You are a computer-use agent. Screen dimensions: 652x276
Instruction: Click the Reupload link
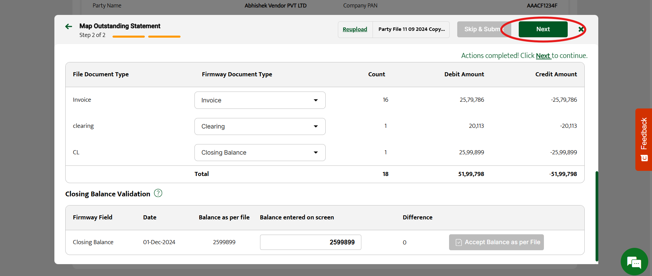(x=355, y=29)
